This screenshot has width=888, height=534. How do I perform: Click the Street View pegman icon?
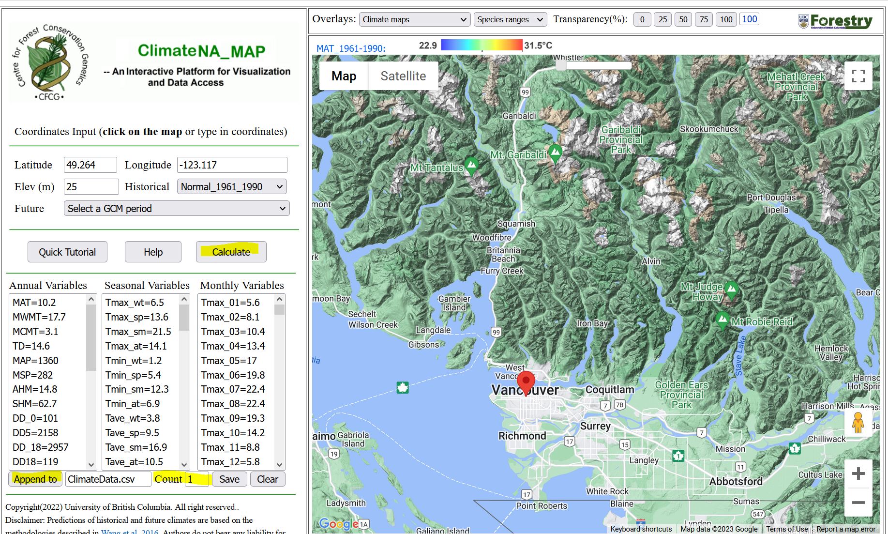(x=858, y=423)
